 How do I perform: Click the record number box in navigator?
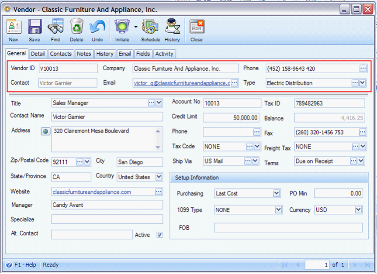pos(317,265)
